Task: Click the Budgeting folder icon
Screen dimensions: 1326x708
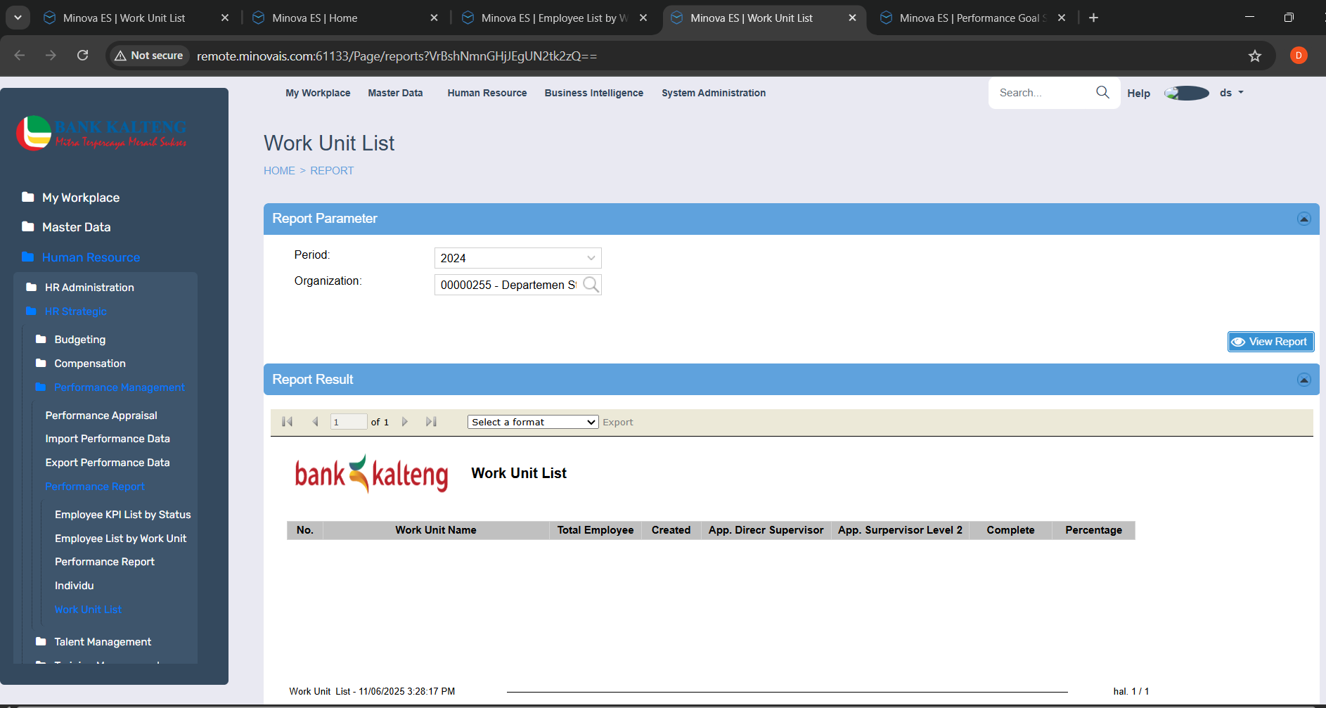Action: [x=41, y=339]
